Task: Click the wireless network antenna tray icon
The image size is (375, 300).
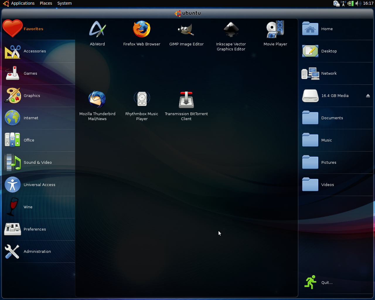Action: coord(343,4)
